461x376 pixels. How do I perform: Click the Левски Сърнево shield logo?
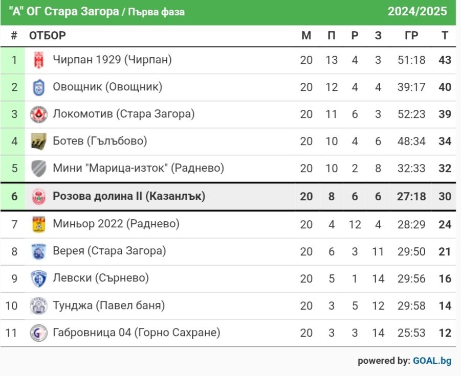point(38,278)
